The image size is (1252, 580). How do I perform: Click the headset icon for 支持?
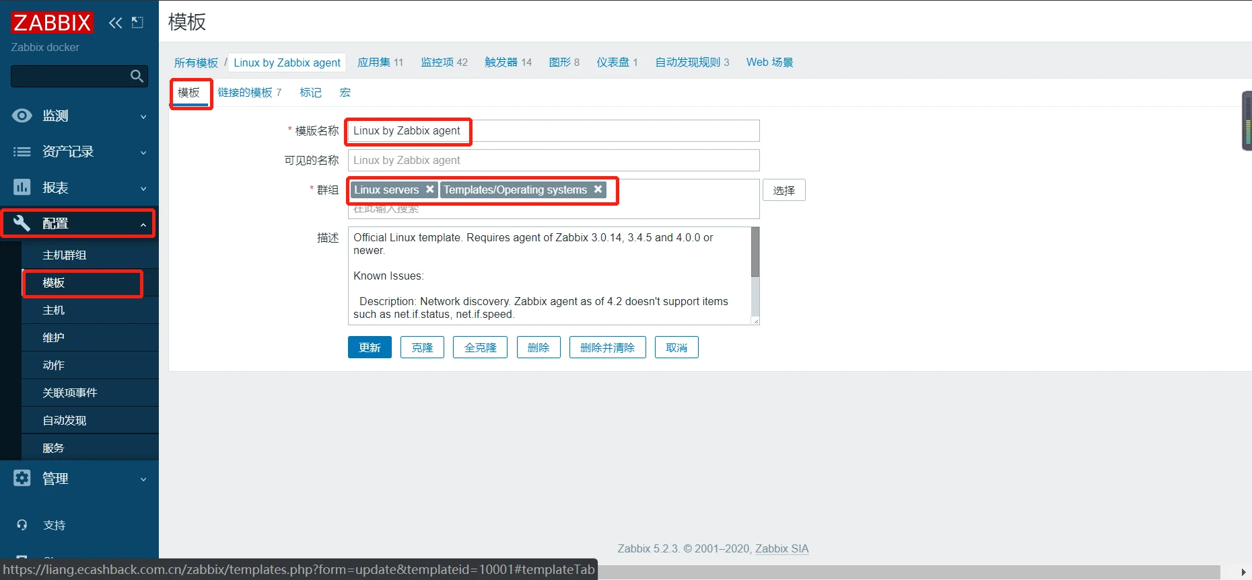point(22,525)
